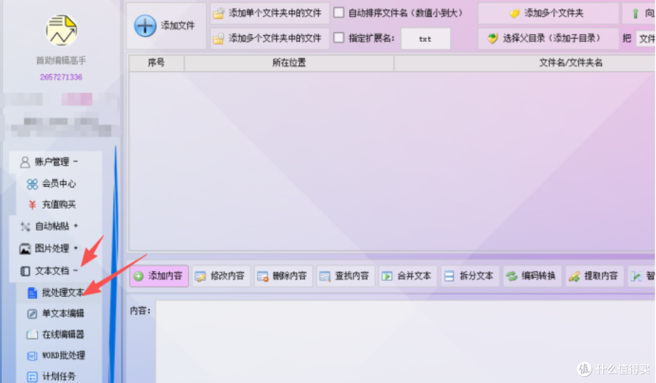Click the blue file icon beside 批处理文本
The width and height of the screenshot is (656, 383).
(32, 293)
